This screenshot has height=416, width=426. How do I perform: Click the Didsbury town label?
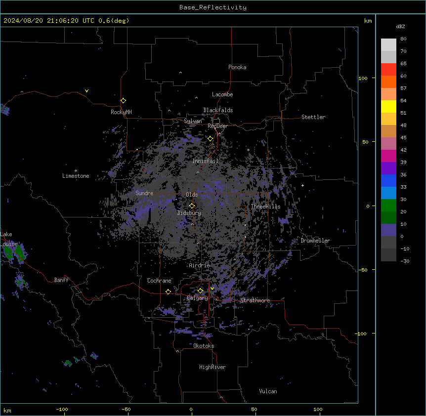click(x=189, y=213)
